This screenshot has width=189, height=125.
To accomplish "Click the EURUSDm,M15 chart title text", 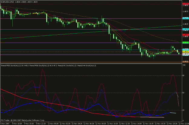I will (x=8, y=2).
